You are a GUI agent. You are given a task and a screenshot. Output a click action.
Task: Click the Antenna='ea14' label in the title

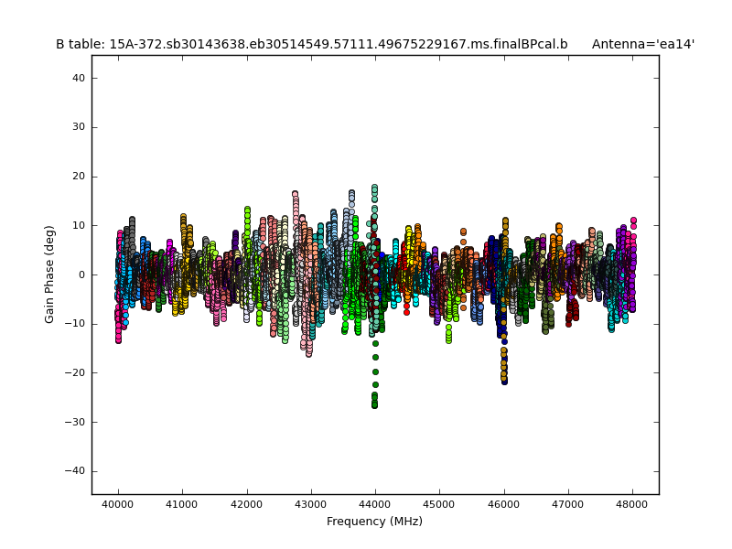tap(642, 44)
